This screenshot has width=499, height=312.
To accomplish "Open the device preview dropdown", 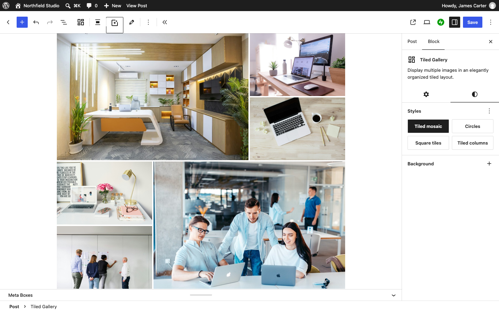I will [427, 22].
